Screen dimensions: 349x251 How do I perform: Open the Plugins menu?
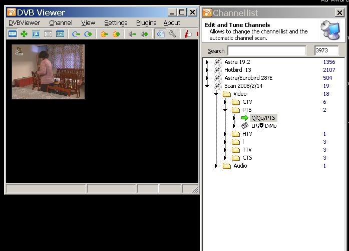click(x=146, y=23)
